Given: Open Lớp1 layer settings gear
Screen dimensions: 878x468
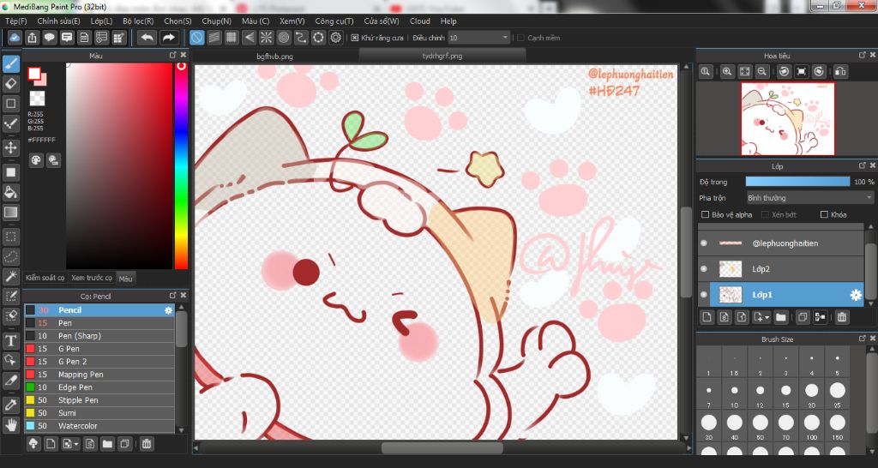Looking at the screenshot, I should pos(856,295).
